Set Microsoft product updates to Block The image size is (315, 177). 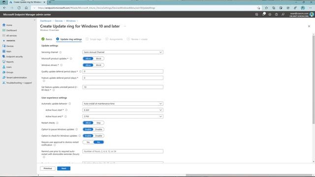pos(98,59)
